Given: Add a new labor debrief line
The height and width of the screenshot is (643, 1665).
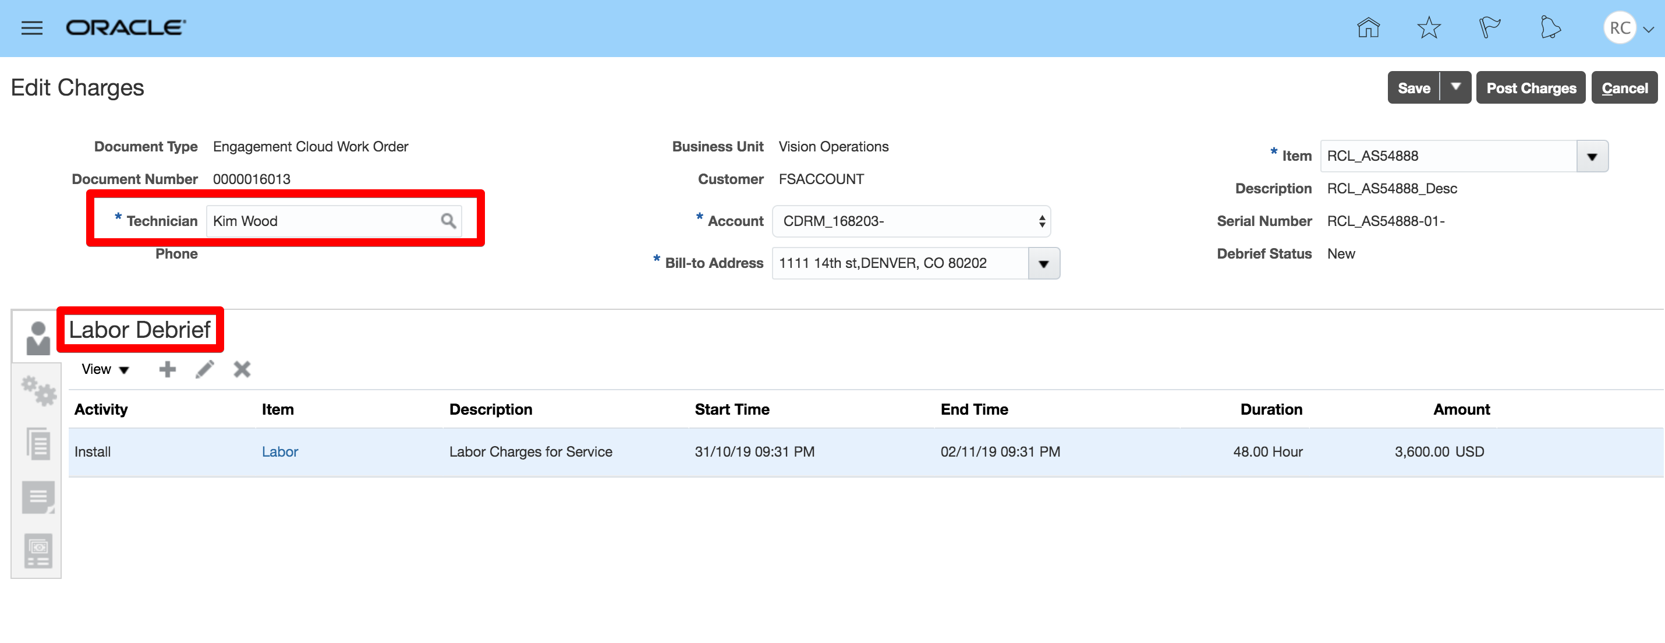Looking at the screenshot, I should 168,369.
